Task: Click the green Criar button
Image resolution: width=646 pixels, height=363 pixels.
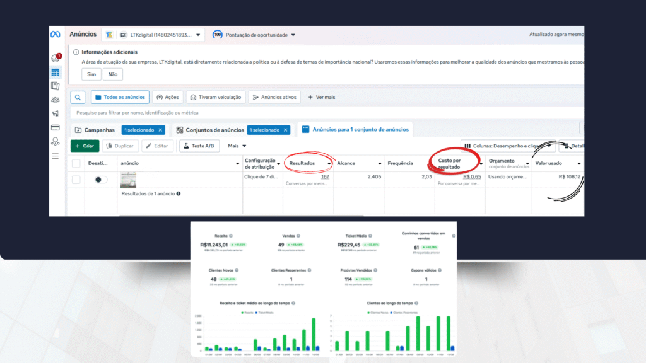Action: point(84,146)
